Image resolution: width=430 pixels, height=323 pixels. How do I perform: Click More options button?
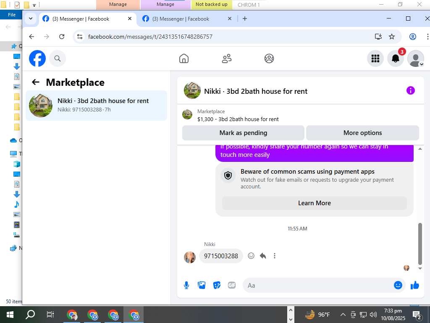(x=362, y=133)
